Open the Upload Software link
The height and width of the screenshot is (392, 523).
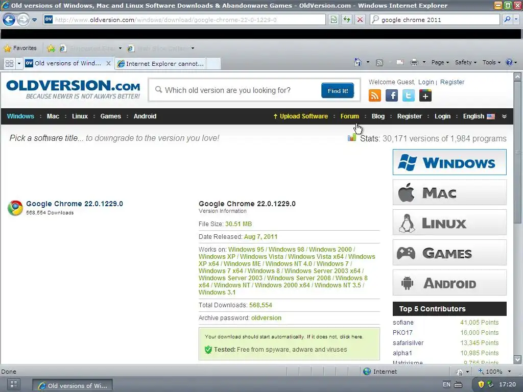(300, 116)
